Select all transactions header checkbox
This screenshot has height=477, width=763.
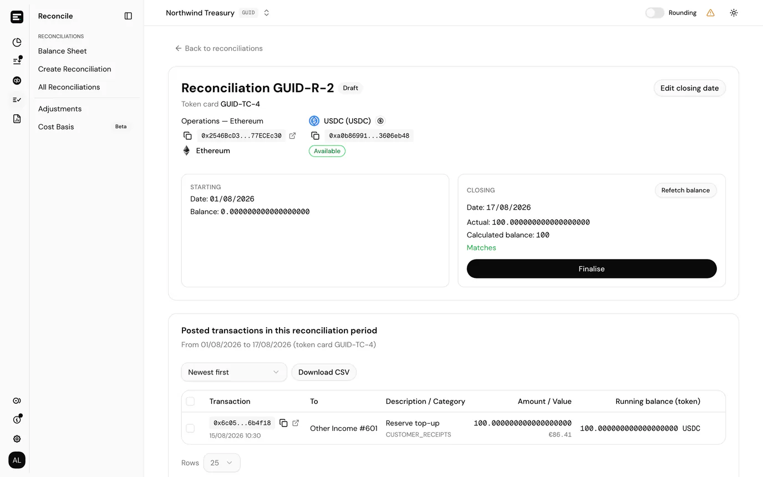[x=190, y=401]
